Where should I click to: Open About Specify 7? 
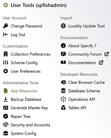(82, 46)
